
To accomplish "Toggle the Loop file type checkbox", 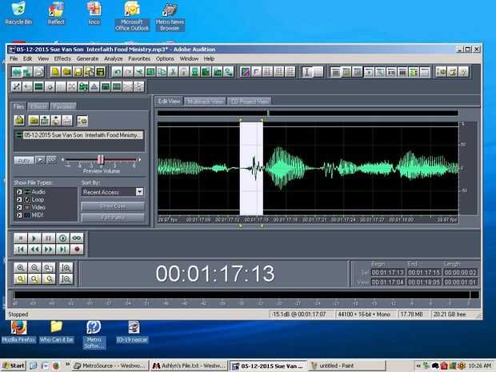I will [x=19, y=200].
